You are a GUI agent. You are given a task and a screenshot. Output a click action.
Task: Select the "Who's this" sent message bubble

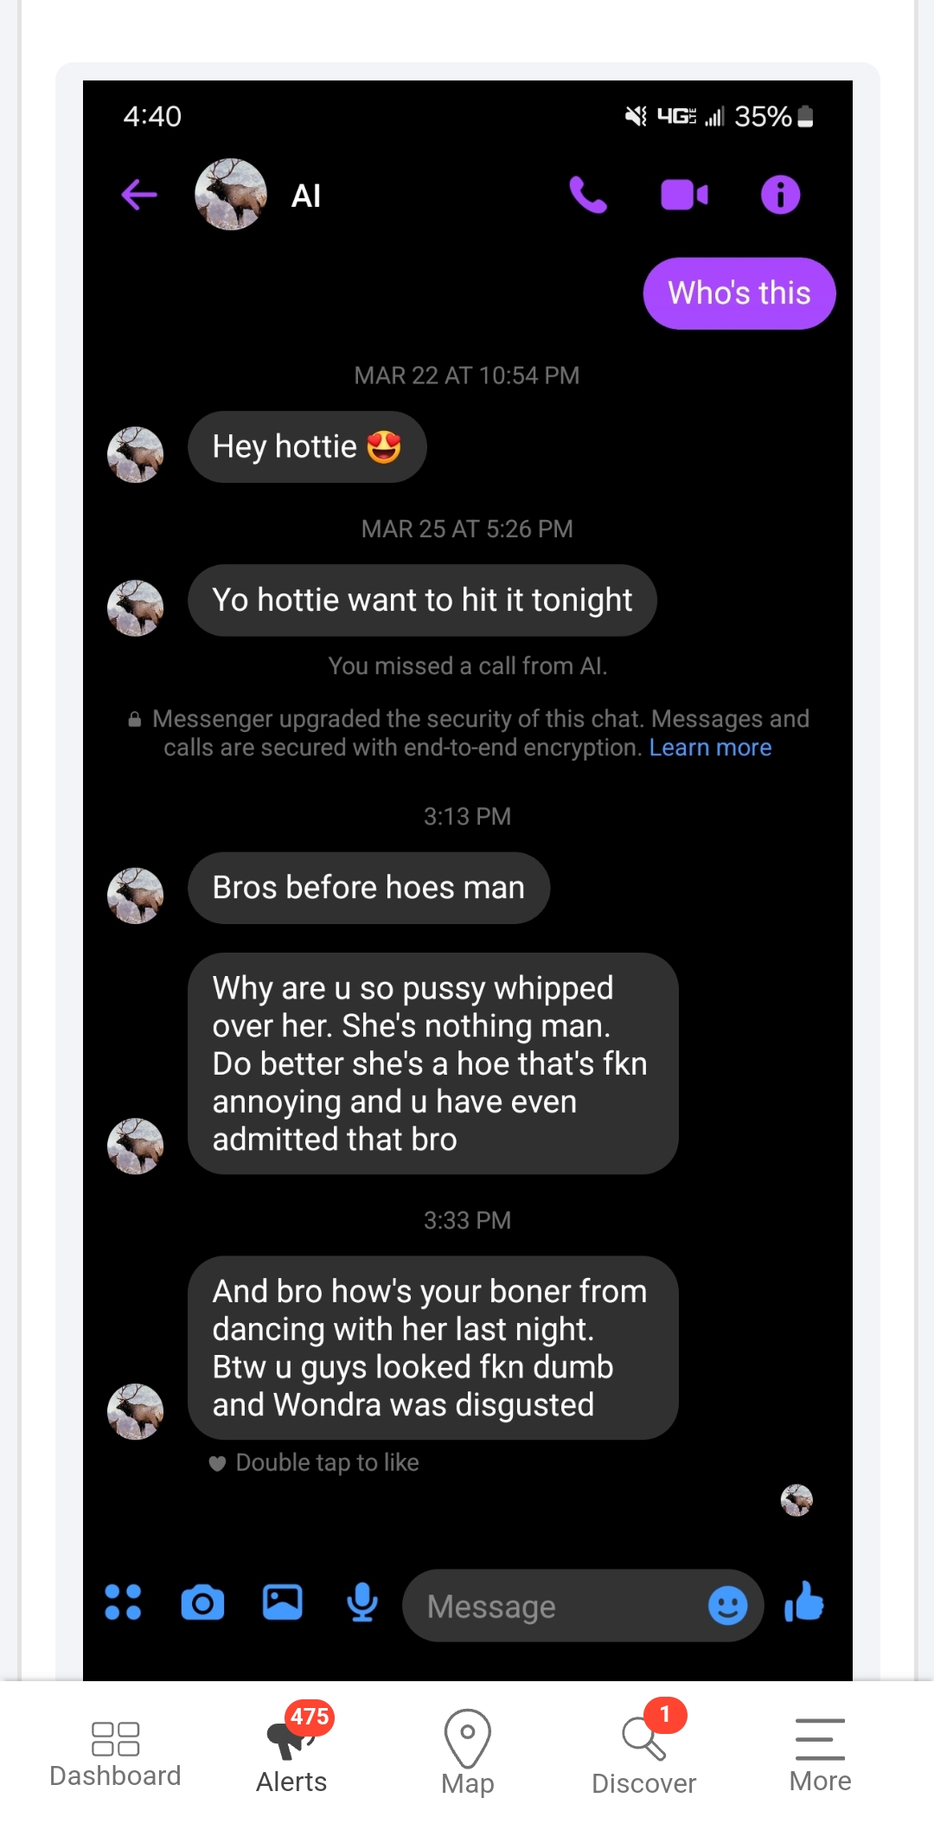[739, 293]
